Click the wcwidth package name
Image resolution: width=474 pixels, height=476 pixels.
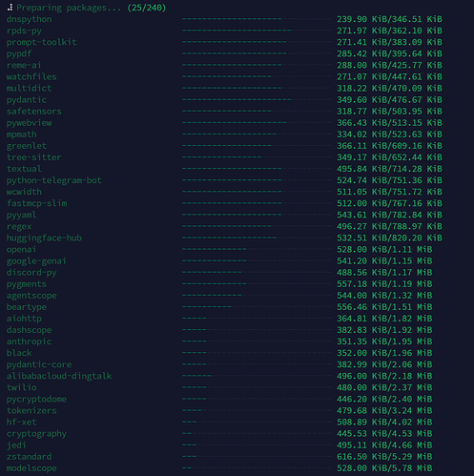tap(24, 192)
